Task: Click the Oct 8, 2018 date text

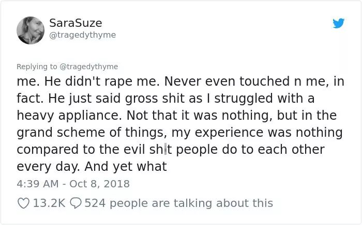Action: [x=99, y=184]
